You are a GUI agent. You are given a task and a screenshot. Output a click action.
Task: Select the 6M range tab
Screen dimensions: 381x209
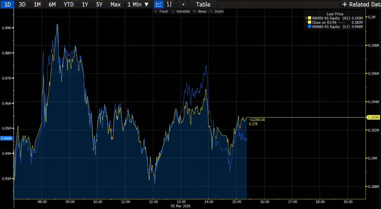(52, 4)
